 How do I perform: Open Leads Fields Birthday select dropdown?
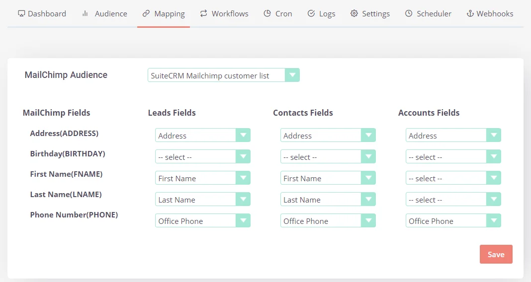click(202, 157)
